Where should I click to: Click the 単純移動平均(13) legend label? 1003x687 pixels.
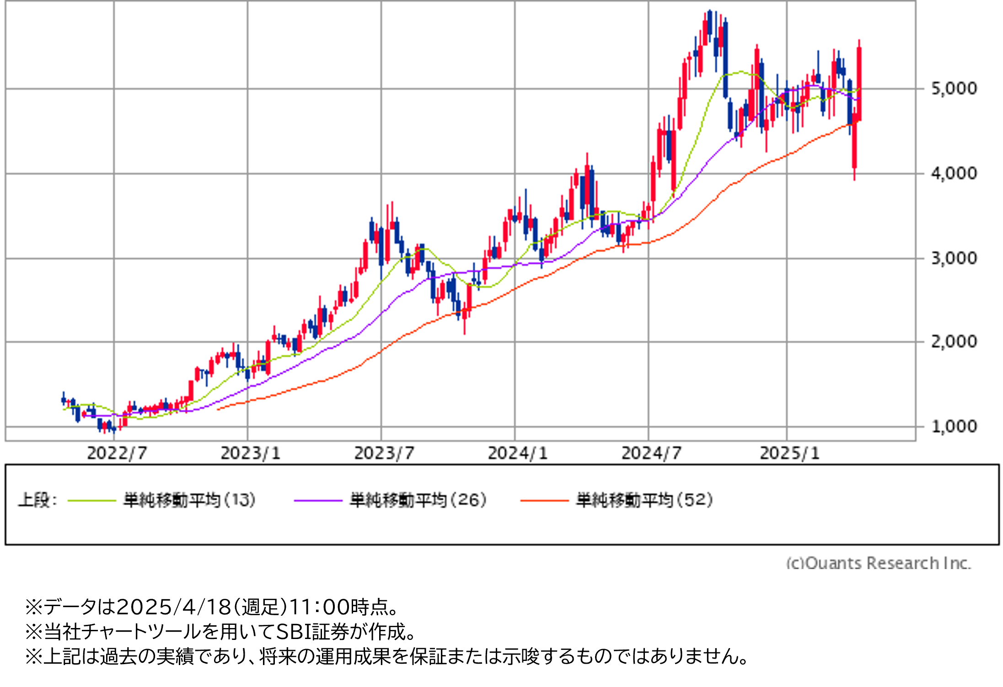coord(189,500)
